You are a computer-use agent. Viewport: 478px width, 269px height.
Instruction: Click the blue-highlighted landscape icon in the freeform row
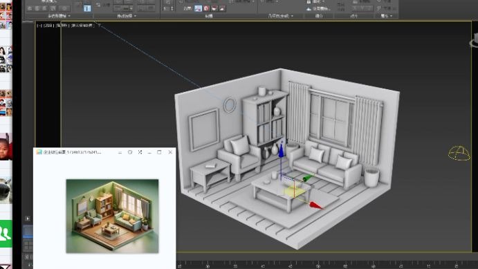click(198, 8)
